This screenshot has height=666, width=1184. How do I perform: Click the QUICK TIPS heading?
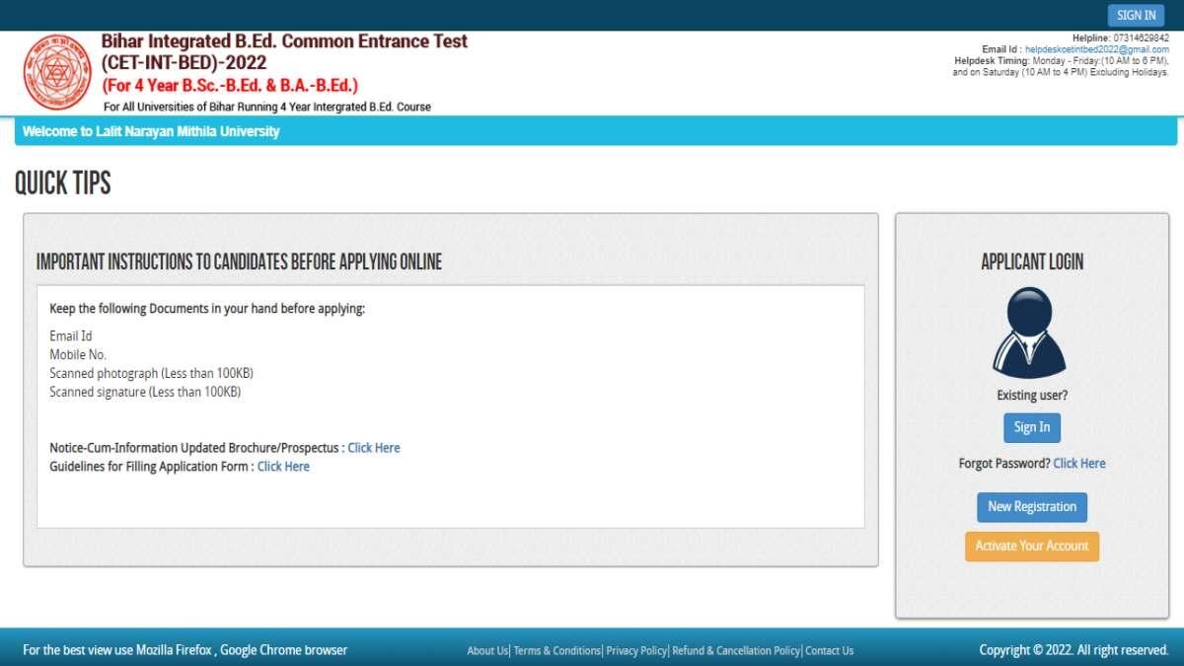click(61, 184)
